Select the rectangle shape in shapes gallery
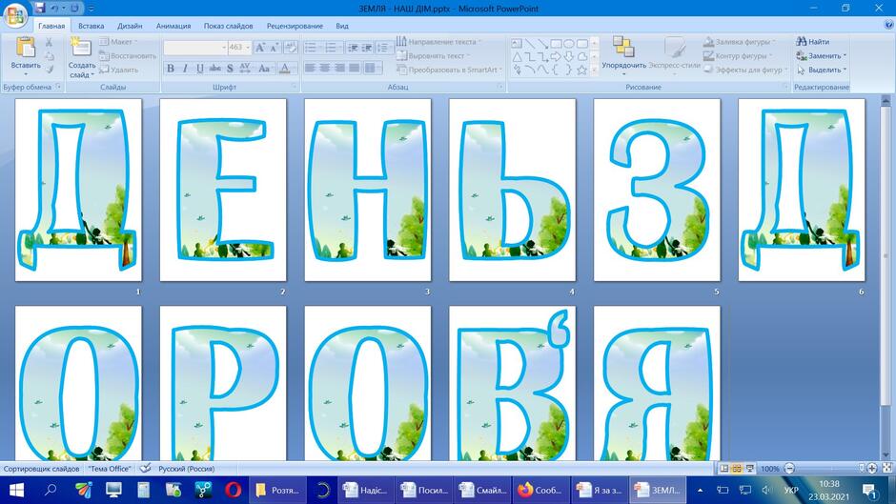 (x=556, y=44)
